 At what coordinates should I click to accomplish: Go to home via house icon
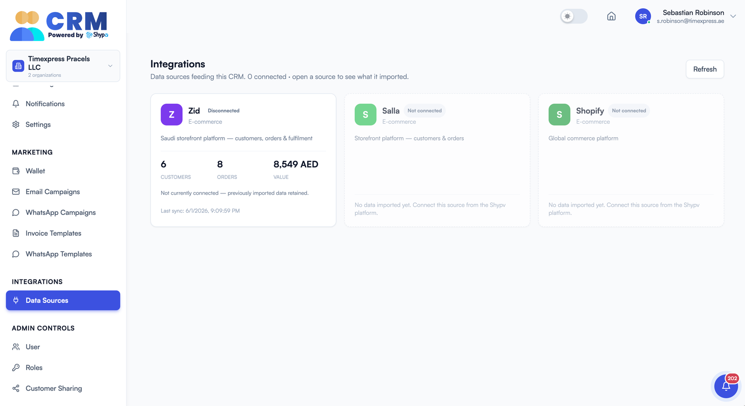click(x=611, y=16)
